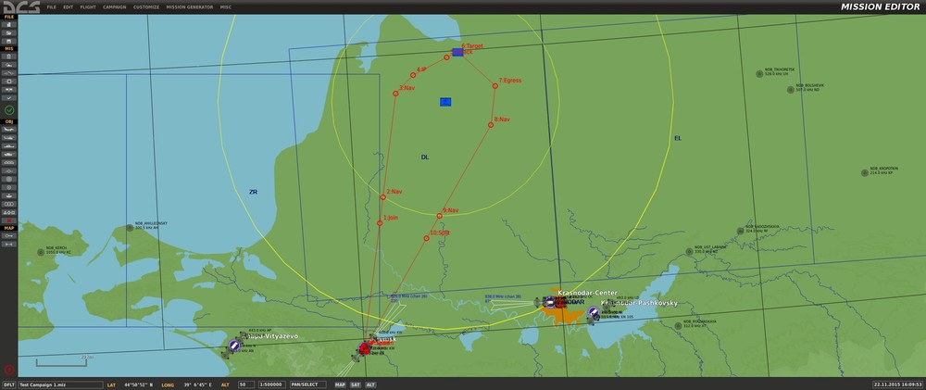Screen dimensions: 926x390
Task: Select the three-squares icon in OBJ
Action: click(9, 204)
